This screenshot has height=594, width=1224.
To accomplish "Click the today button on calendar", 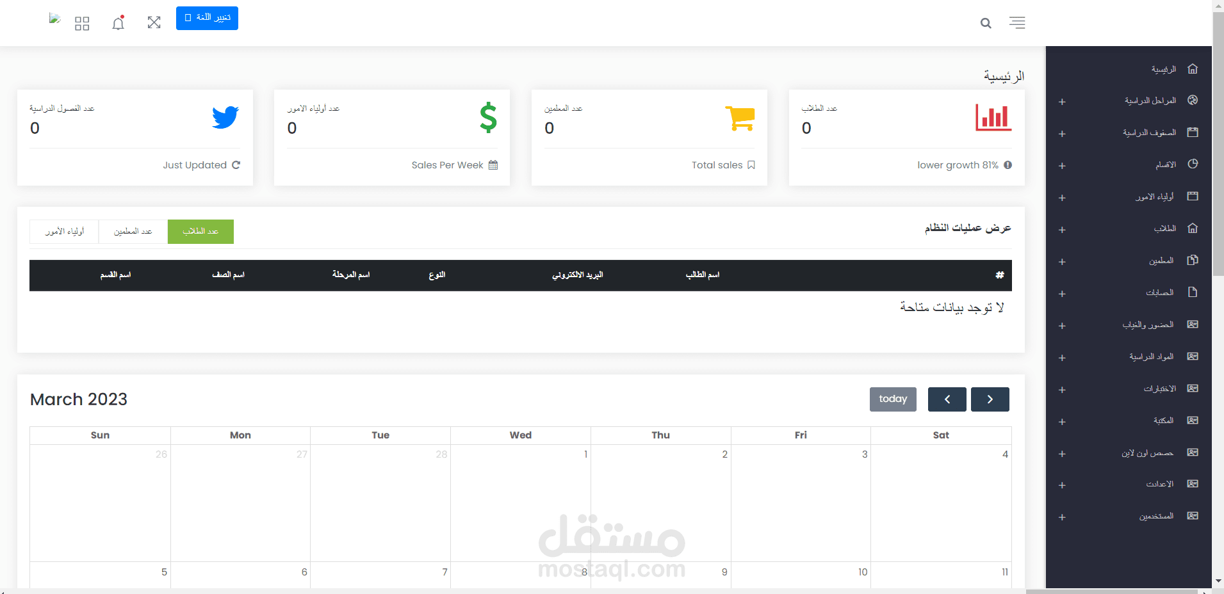I will click(x=893, y=399).
